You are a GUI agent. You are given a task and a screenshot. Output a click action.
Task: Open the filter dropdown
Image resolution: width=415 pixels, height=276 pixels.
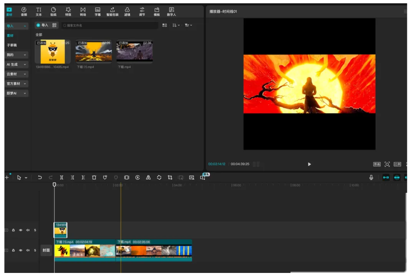coord(188,25)
